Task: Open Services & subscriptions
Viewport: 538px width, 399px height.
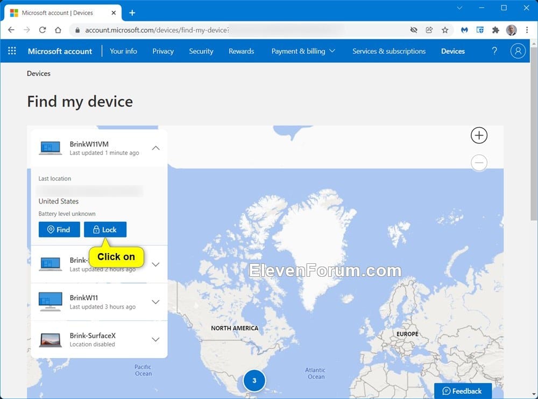Action: [x=389, y=51]
